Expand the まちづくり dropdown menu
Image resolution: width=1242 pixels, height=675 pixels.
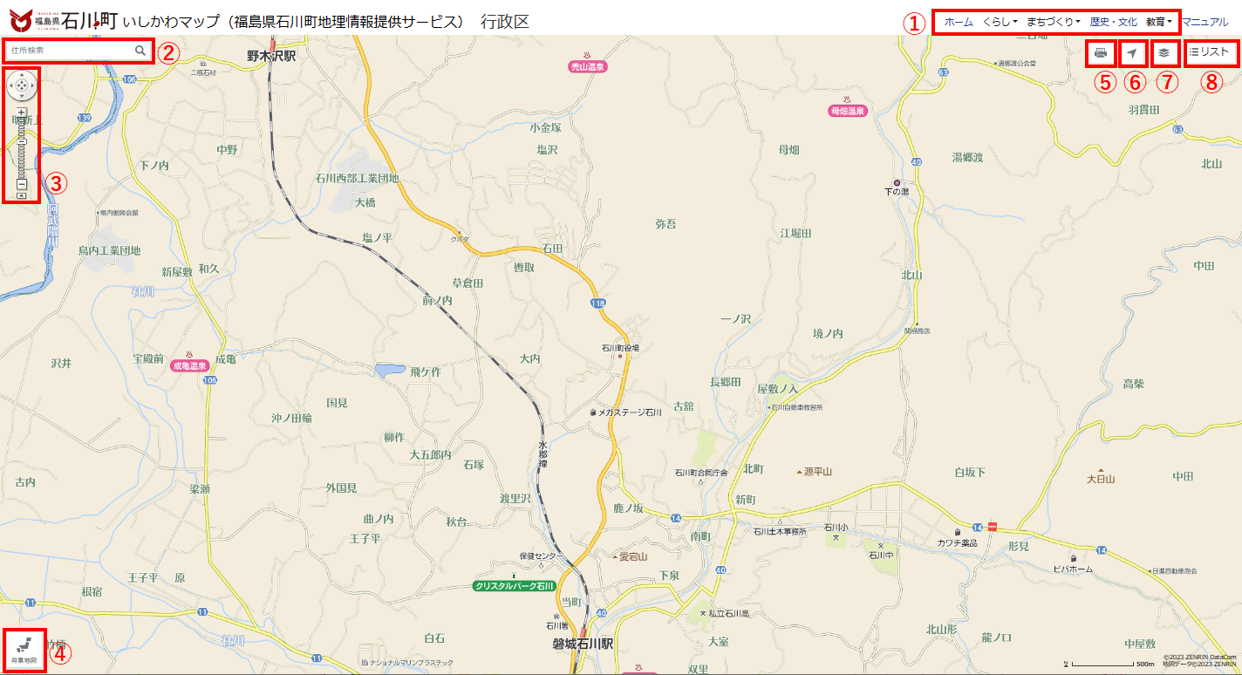(x=1054, y=22)
